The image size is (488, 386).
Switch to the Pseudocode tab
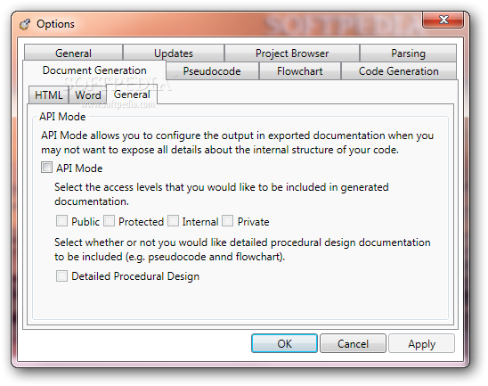tap(212, 71)
